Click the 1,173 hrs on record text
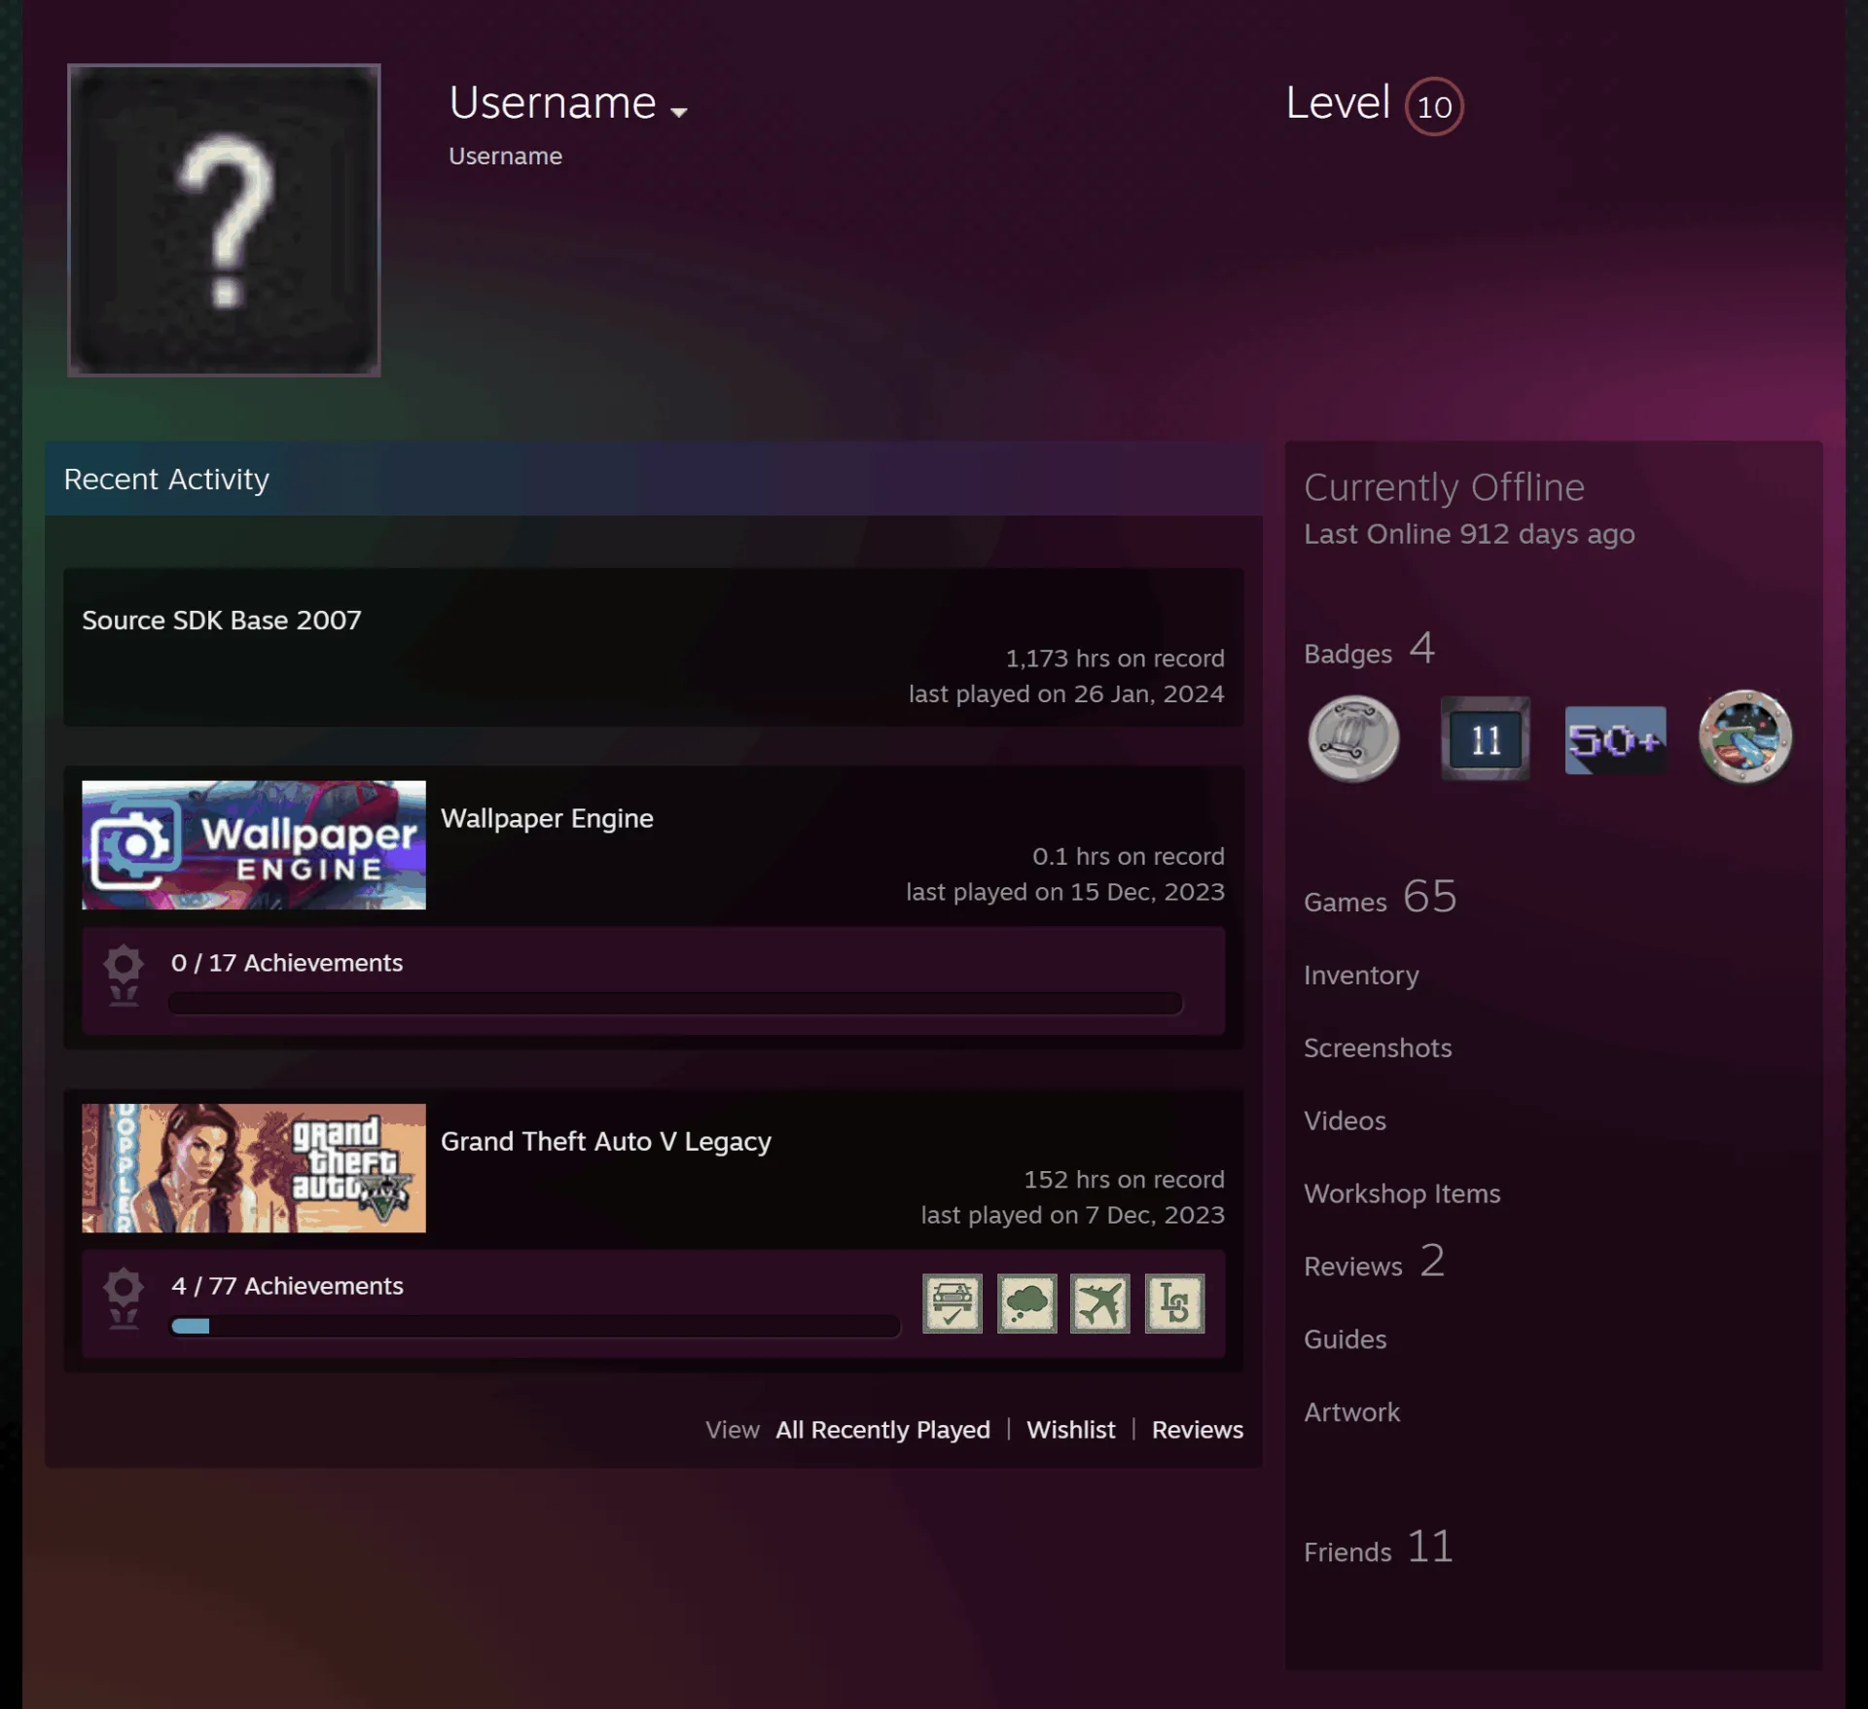1868x1709 pixels. click(x=1115, y=659)
